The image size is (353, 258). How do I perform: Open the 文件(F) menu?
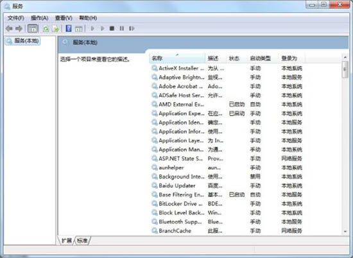pyautogui.click(x=16, y=18)
